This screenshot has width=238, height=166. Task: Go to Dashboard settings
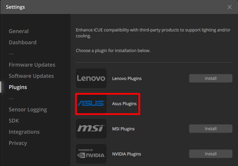click(22, 42)
